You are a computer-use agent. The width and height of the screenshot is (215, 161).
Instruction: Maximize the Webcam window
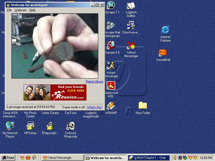[x=97, y=5]
